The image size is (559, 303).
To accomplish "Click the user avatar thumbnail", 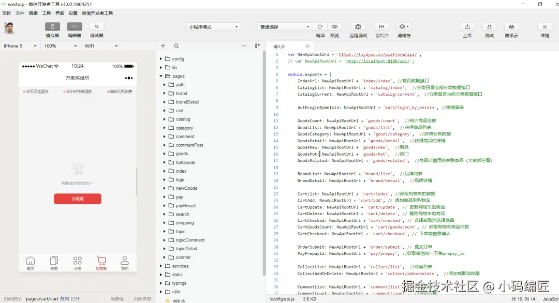I will click(9, 28).
